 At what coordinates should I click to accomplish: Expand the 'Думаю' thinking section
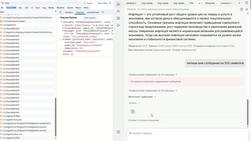[x=134, y=103]
